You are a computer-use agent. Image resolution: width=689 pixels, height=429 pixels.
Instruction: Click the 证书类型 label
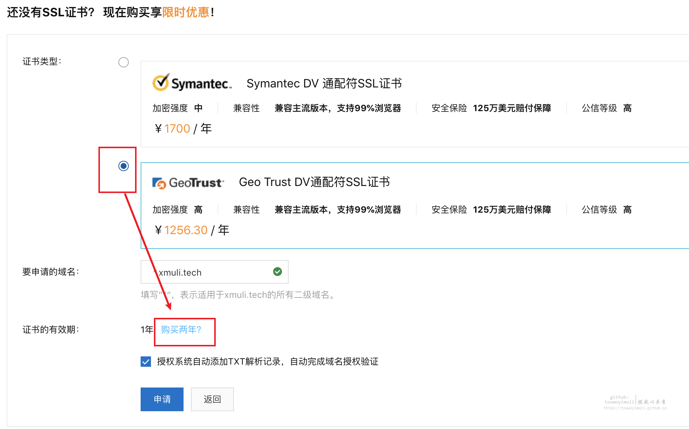[42, 61]
